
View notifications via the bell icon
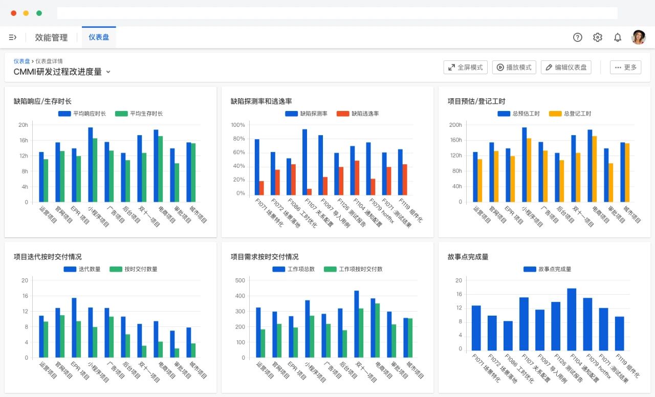(617, 37)
